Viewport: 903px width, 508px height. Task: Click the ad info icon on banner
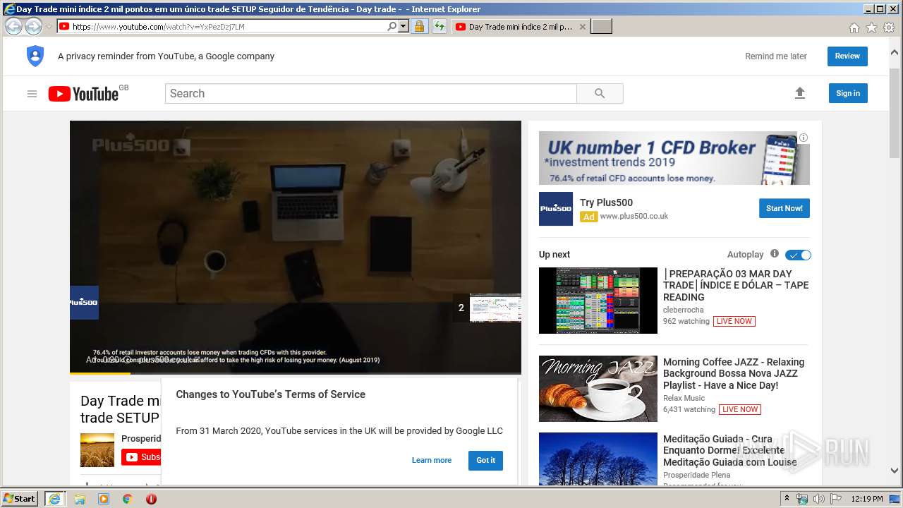pyautogui.click(x=804, y=138)
